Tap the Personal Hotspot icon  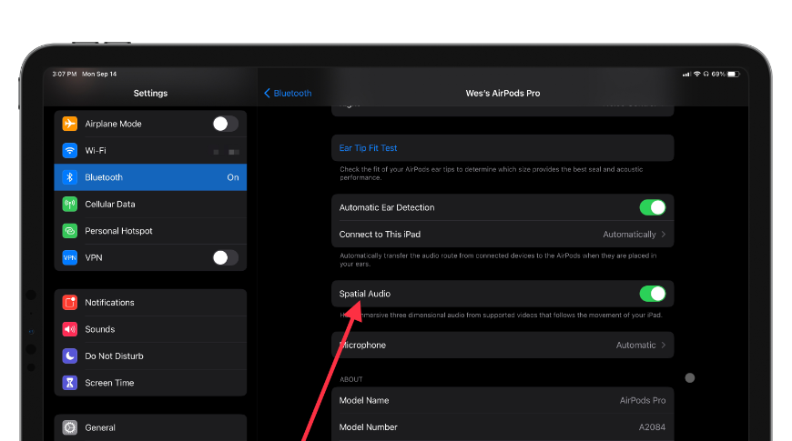pos(70,231)
